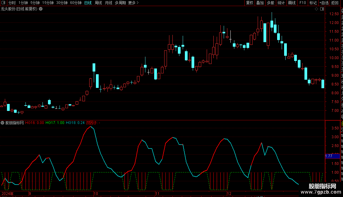Click the 12.50 price axis label
Viewport: 343px width, 197px height.
tap(334, 14)
